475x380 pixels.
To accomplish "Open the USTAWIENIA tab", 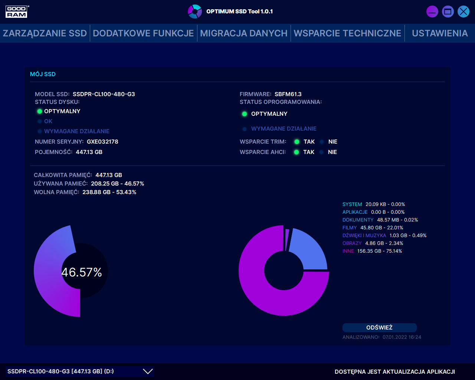I will [440, 33].
